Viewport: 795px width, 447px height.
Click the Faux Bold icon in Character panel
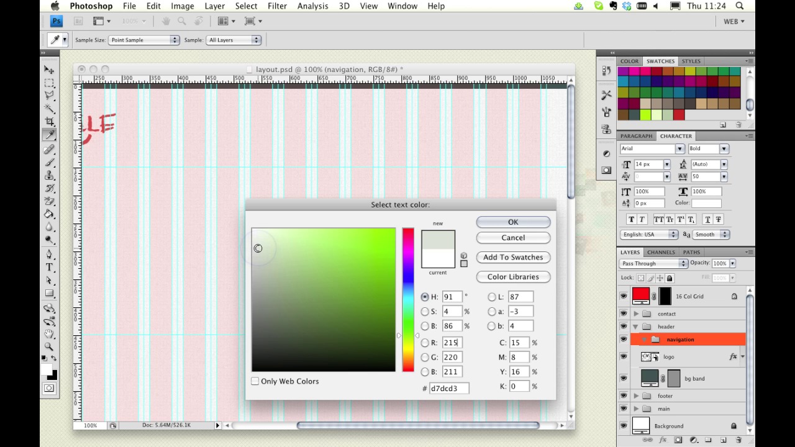(632, 220)
